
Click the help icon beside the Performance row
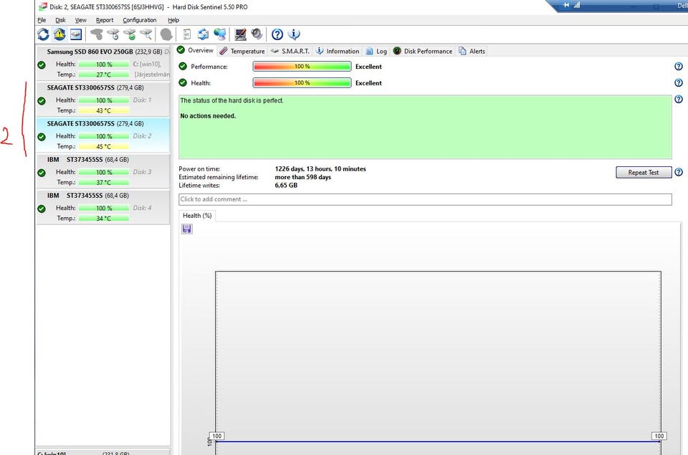(x=678, y=67)
